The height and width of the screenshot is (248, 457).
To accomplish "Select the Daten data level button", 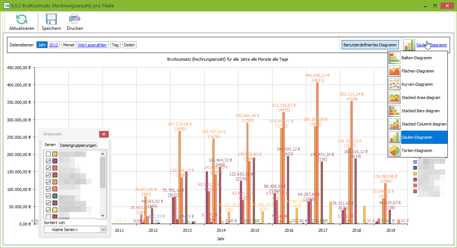I will (129, 45).
